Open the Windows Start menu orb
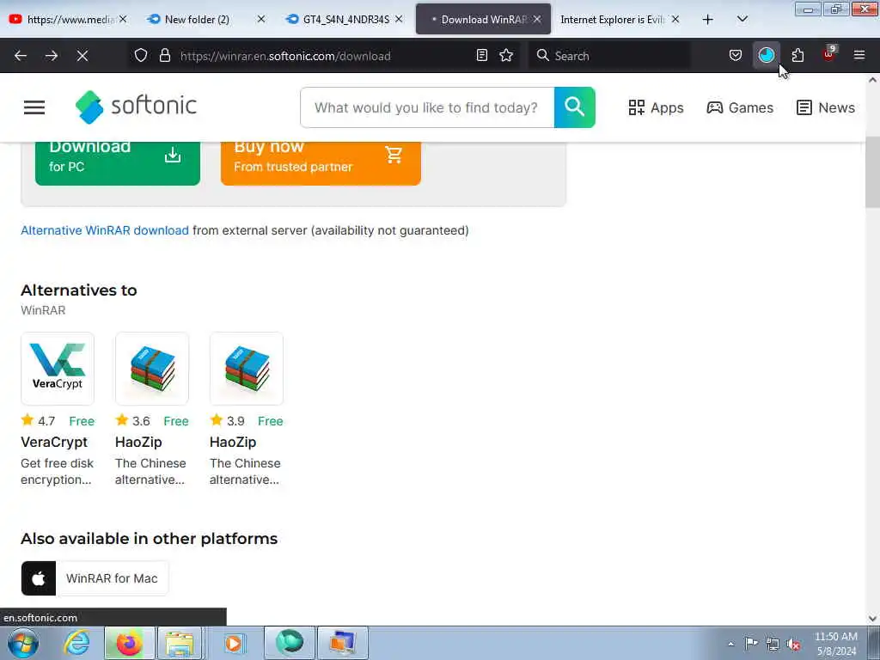This screenshot has height=660, width=880. 23,643
